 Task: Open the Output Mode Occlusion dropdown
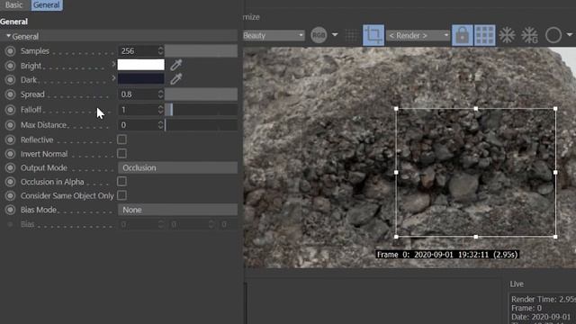(x=178, y=168)
